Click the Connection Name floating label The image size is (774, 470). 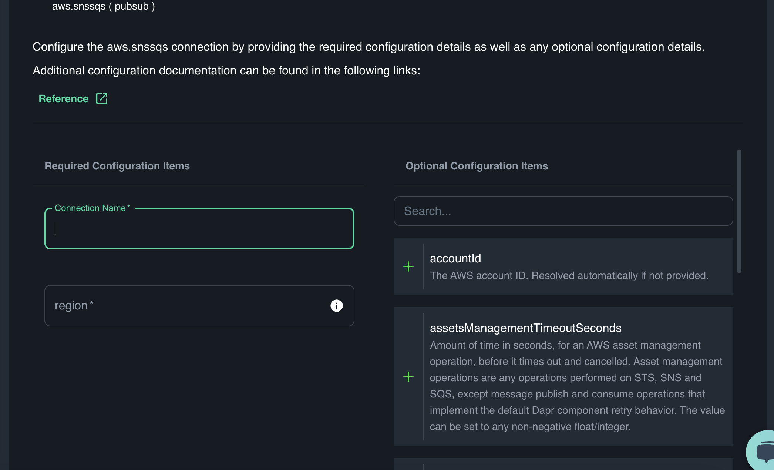90,208
